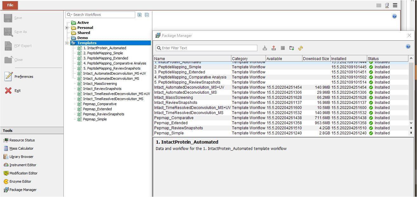Image resolution: width=417 pixels, height=197 pixels.
Task: Select the Personal folder in tree
Action: (x=82, y=28)
